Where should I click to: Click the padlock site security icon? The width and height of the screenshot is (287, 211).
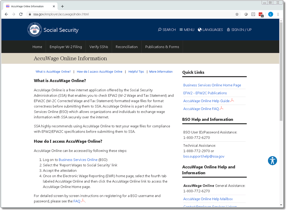[x=30, y=14]
